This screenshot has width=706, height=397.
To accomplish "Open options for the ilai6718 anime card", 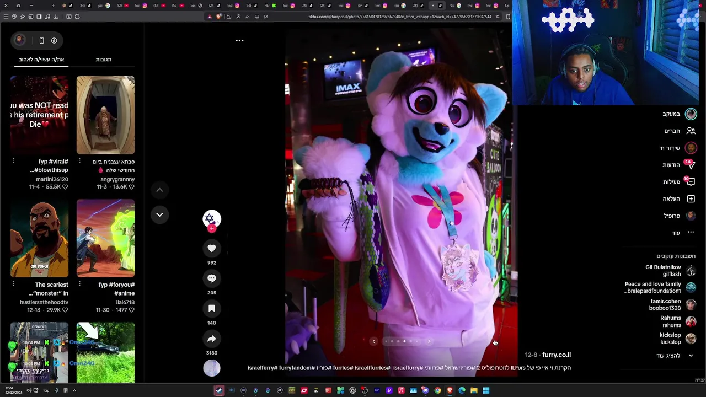I will click(80, 284).
